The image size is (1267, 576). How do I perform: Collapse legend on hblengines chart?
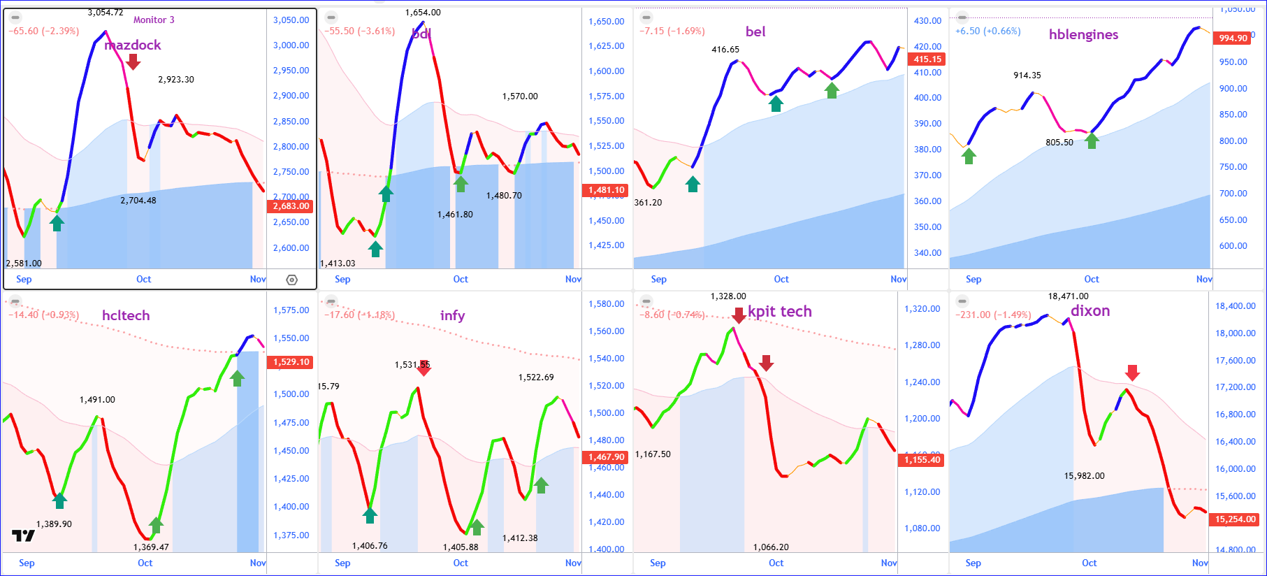pyautogui.click(x=962, y=17)
